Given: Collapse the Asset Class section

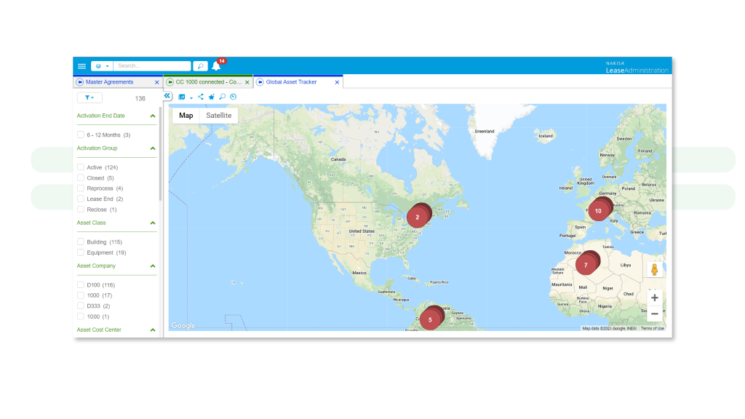Looking at the screenshot, I should coord(153,223).
